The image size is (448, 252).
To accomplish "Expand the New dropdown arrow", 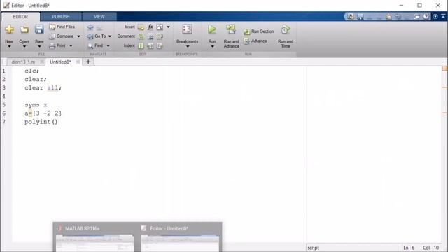I will click(9, 47).
